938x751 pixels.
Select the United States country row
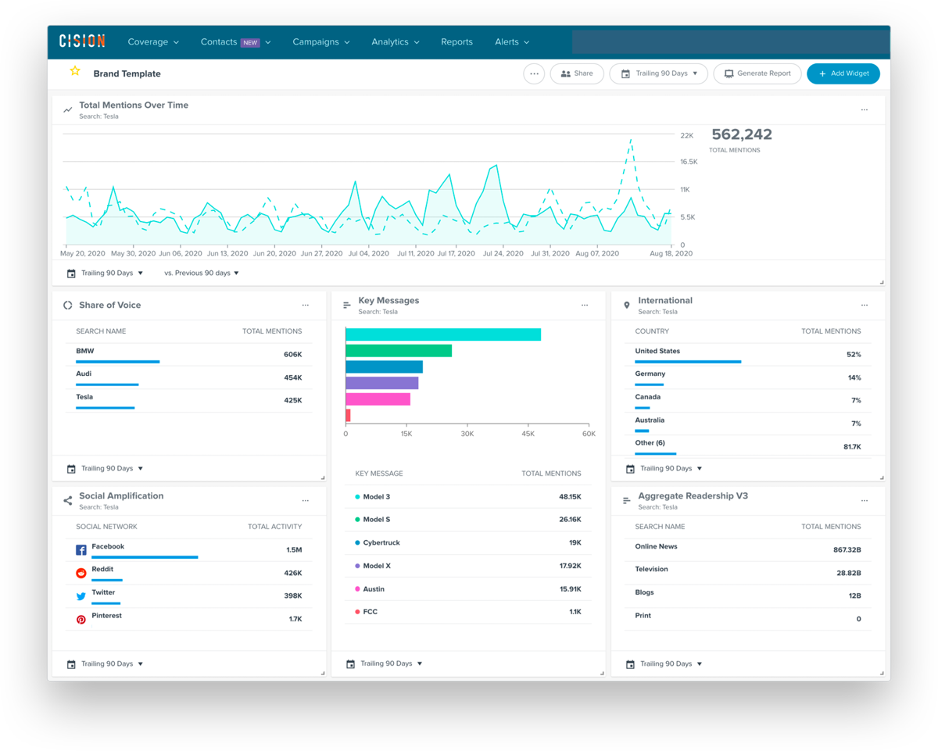(748, 355)
